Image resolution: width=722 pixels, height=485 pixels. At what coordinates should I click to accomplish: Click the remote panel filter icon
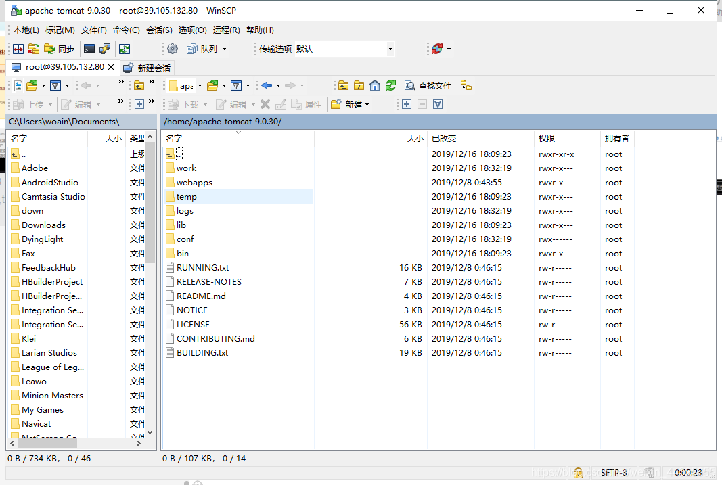pyautogui.click(x=236, y=86)
